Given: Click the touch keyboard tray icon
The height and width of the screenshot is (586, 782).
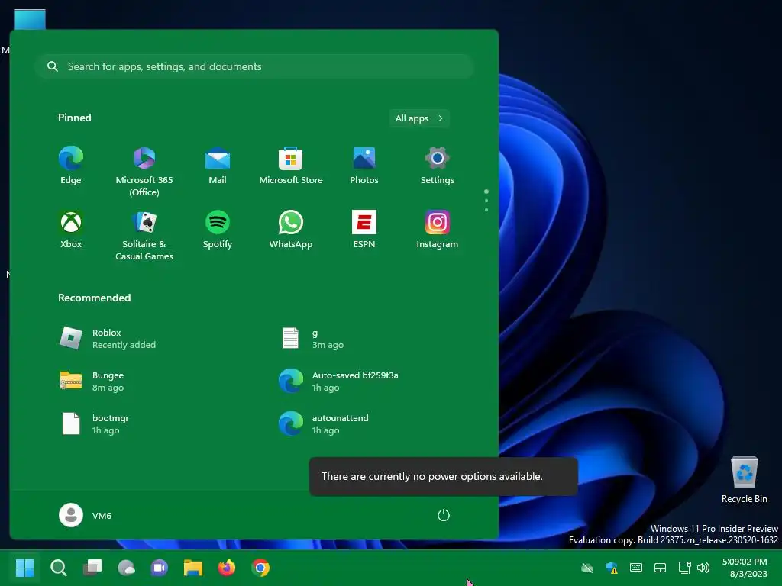Looking at the screenshot, I should click(x=636, y=568).
